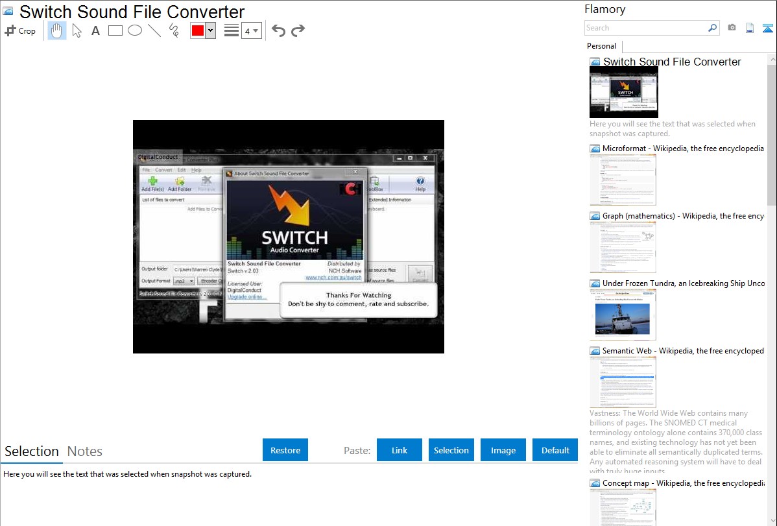The image size is (777, 526).
Task: Open the color picker dropdown arrow
Action: [x=211, y=30]
